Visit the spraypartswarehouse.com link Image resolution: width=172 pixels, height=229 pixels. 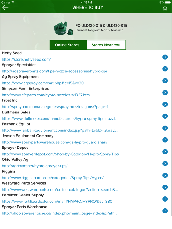pyautogui.click(x=55, y=142)
